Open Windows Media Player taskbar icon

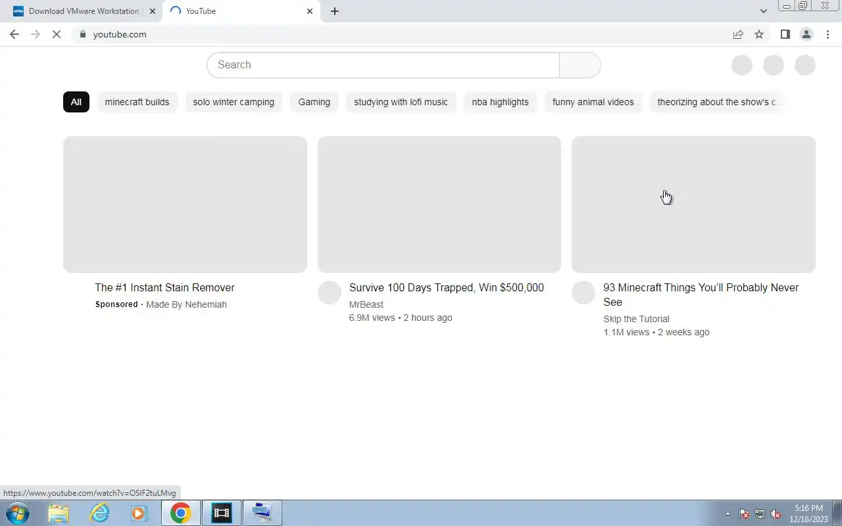[x=139, y=513]
